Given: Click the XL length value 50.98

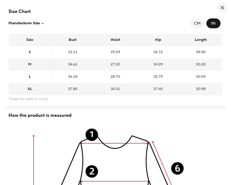Looking at the screenshot, I should click(201, 89).
